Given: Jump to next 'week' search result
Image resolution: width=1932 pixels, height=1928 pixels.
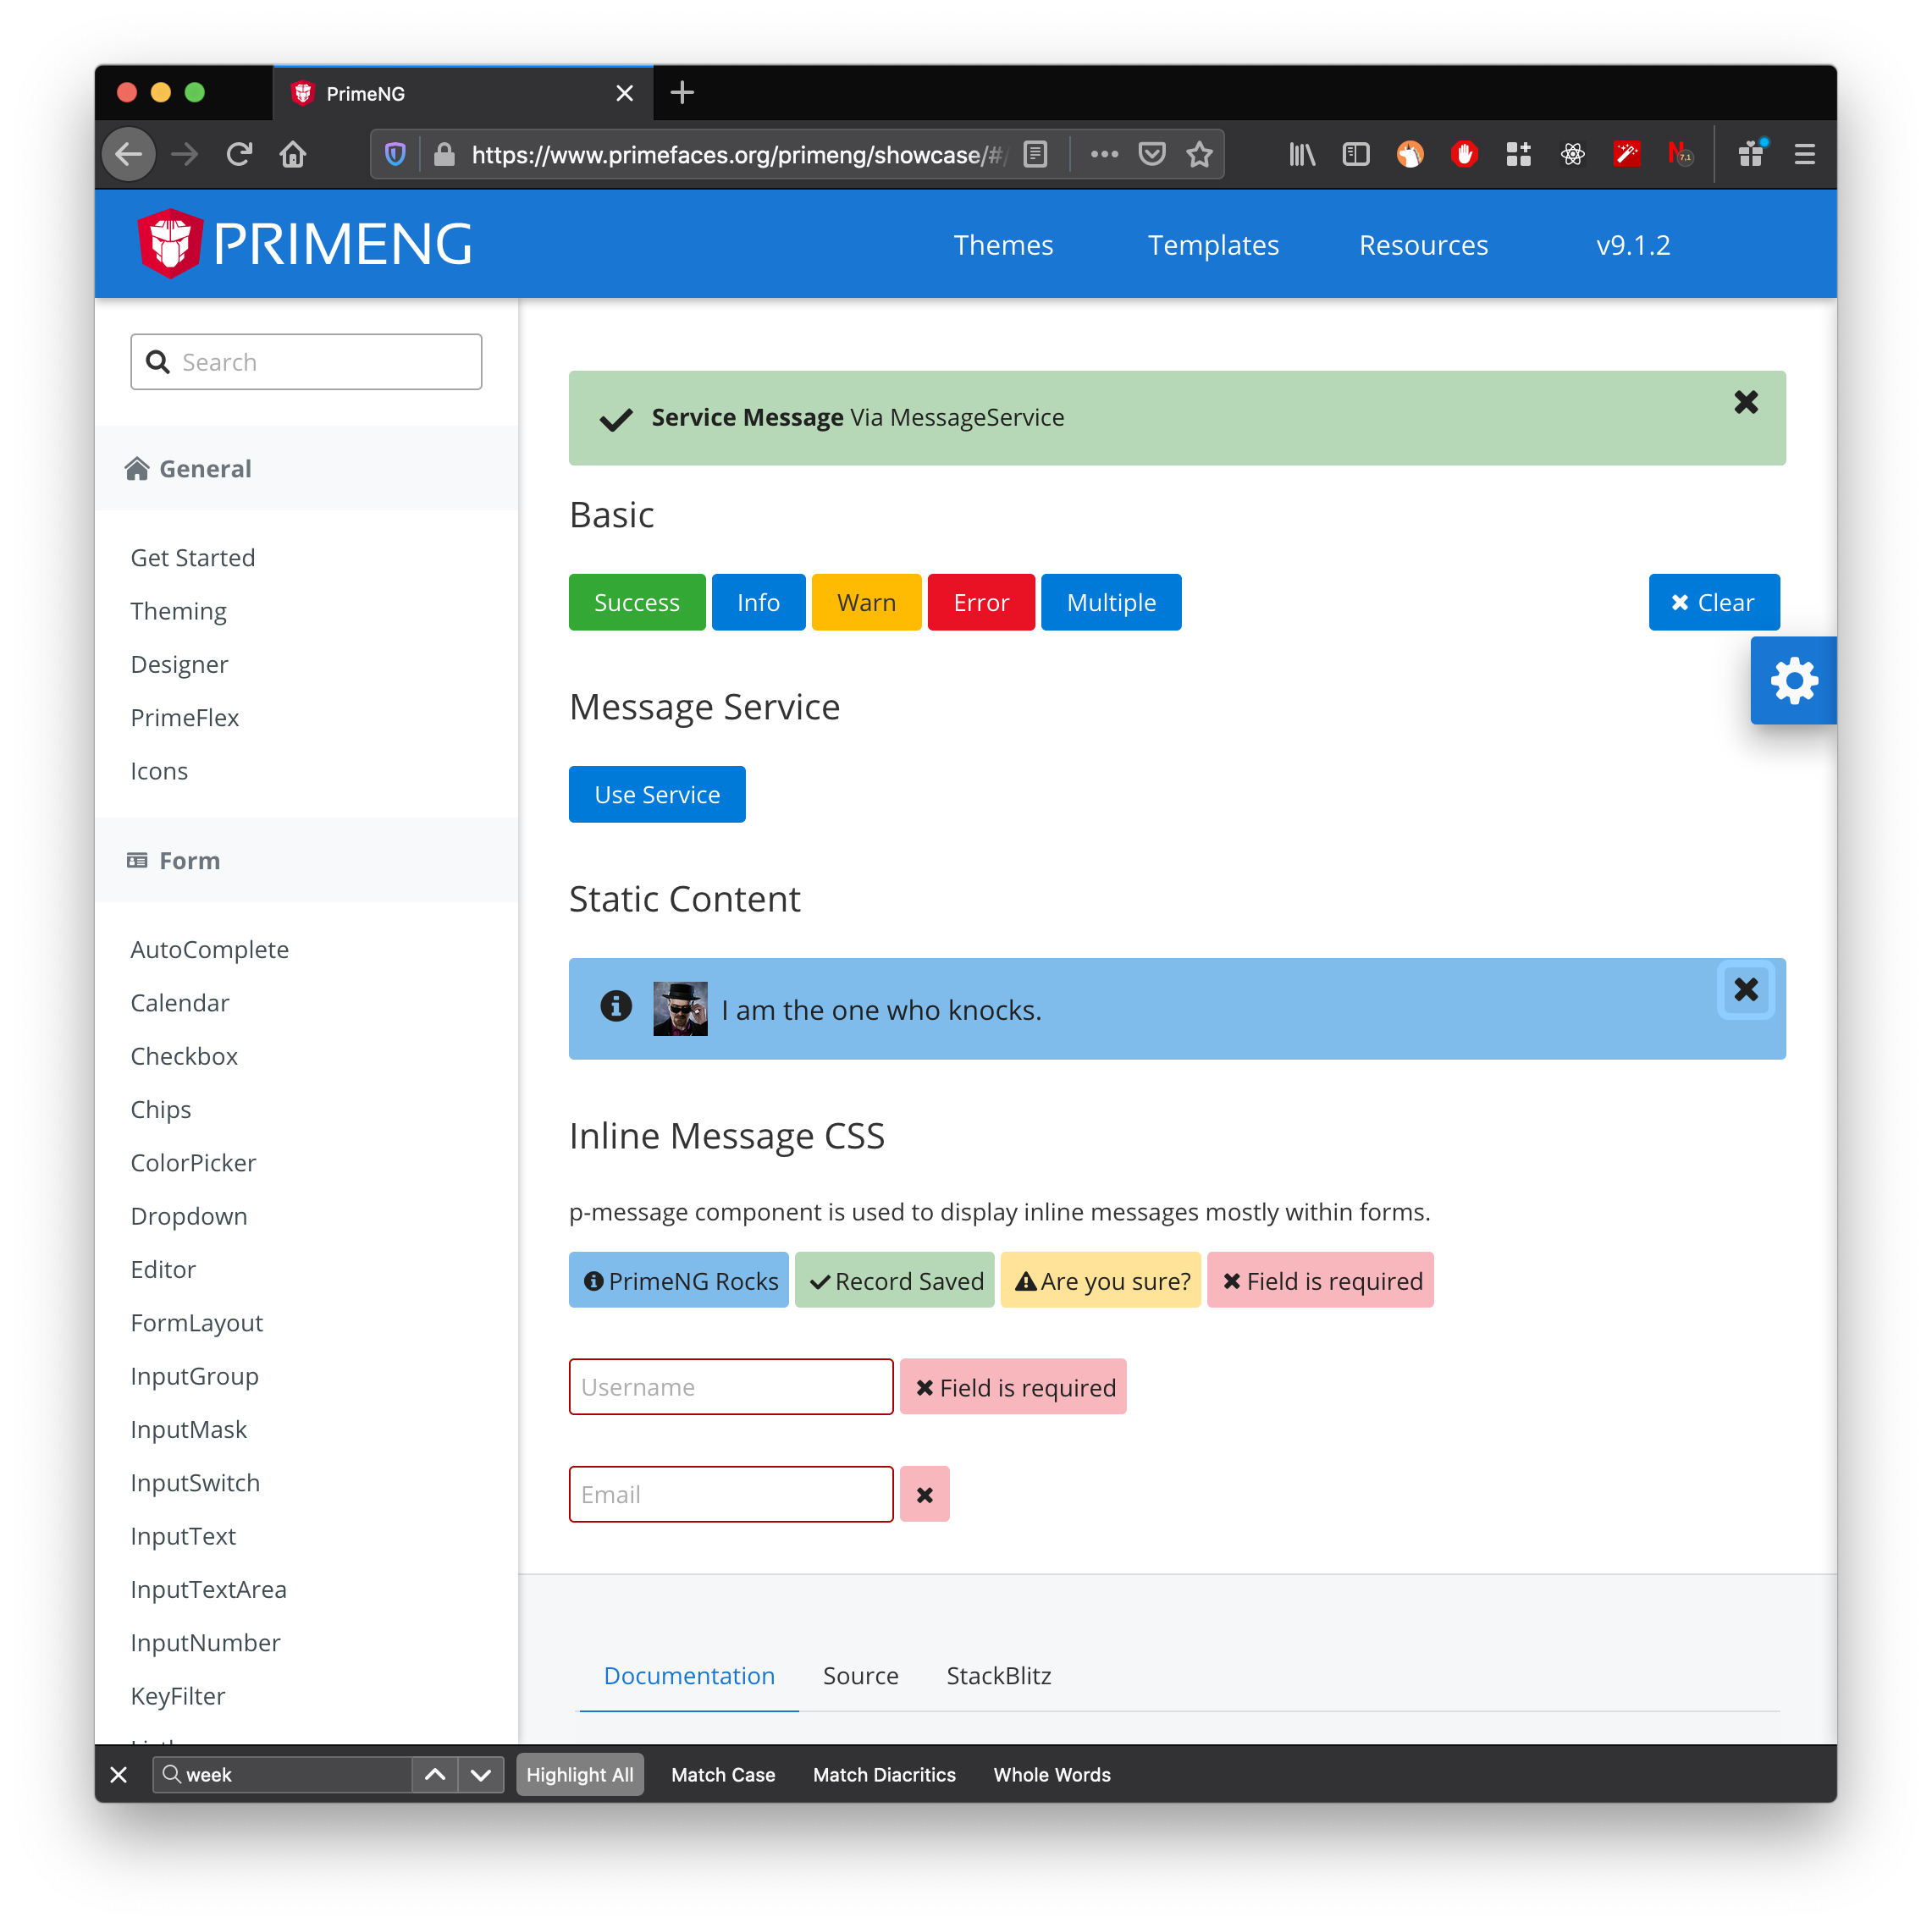Looking at the screenshot, I should (481, 1774).
